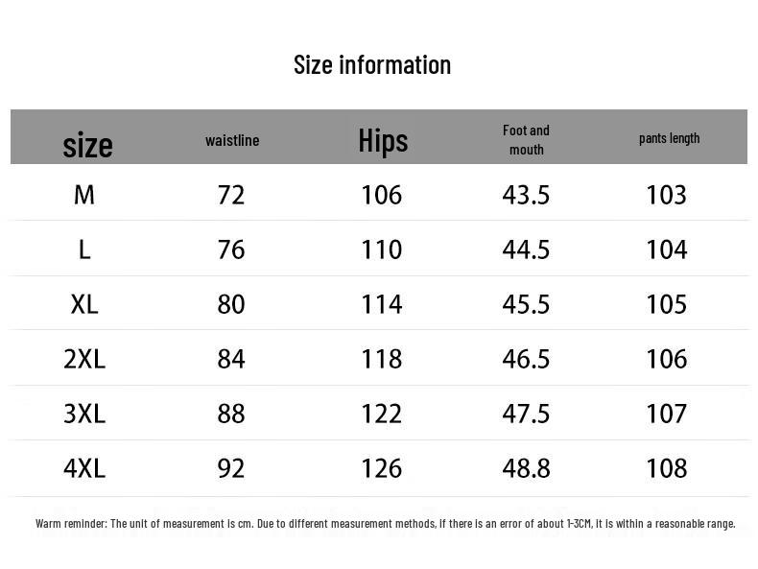Select the 4XL size row label

(84, 468)
